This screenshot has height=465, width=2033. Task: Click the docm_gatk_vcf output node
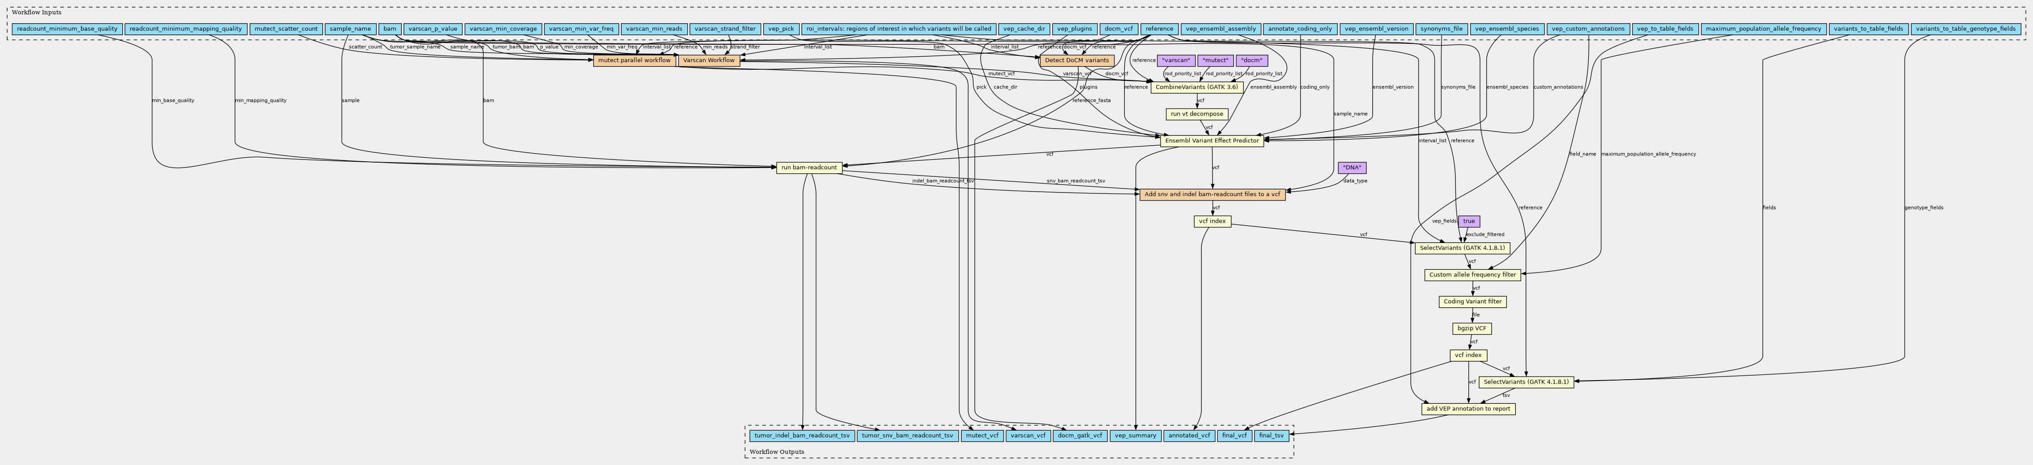coord(1080,436)
